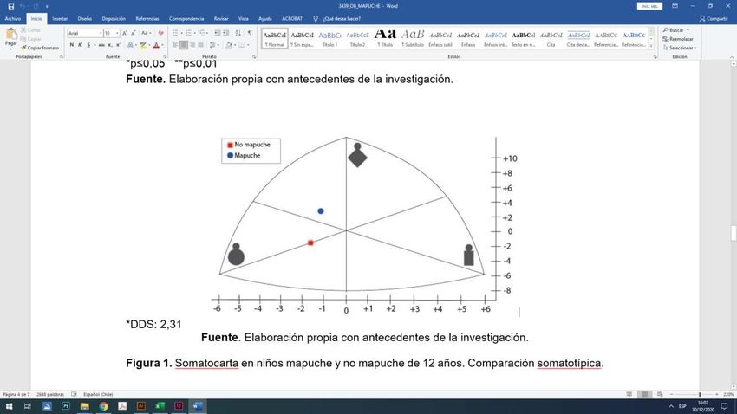Click Reemplazar in the Edición group
This screenshot has height=414, width=737.
(677, 39)
